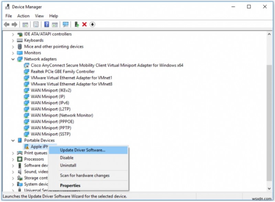The width and height of the screenshot is (275, 202).
Task: Expand the IDE ATA/ATAPI controllers node
Action: click(13, 34)
